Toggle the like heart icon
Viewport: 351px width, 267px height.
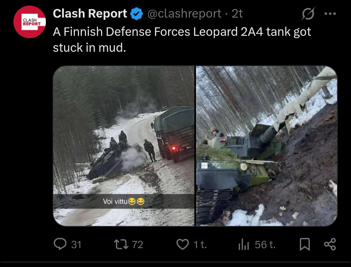pyautogui.click(x=183, y=244)
